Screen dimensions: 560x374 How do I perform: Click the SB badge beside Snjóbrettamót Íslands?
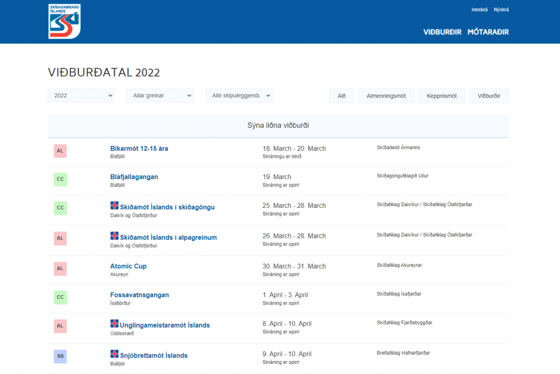(60, 356)
